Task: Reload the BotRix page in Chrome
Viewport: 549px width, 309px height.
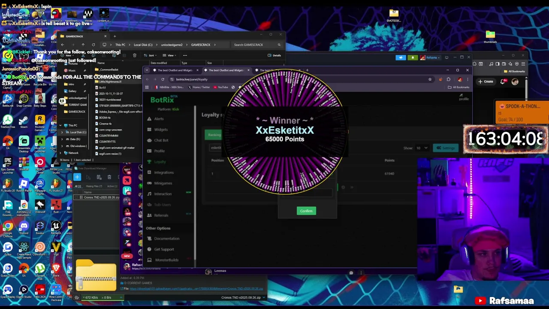Action: click(x=163, y=79)
